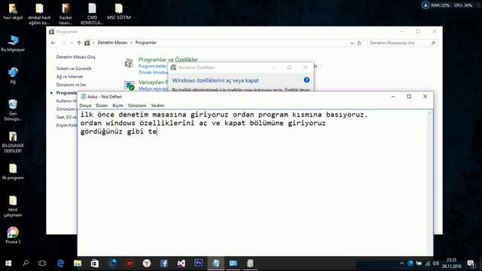Open the hacker tasarı desktop icon
Viewport: 482px width, 271px height.
[x=66, y=14]
